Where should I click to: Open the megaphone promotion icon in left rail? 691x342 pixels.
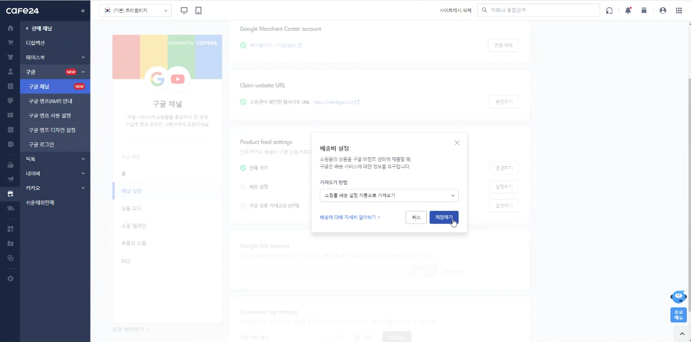click(x=10, y=179)
